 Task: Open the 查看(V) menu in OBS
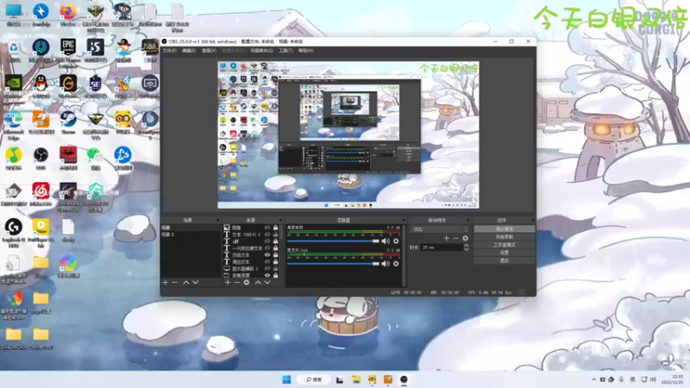click(209, 51)
